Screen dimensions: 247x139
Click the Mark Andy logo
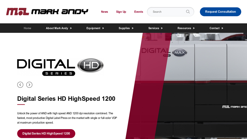tap(47, 12)
